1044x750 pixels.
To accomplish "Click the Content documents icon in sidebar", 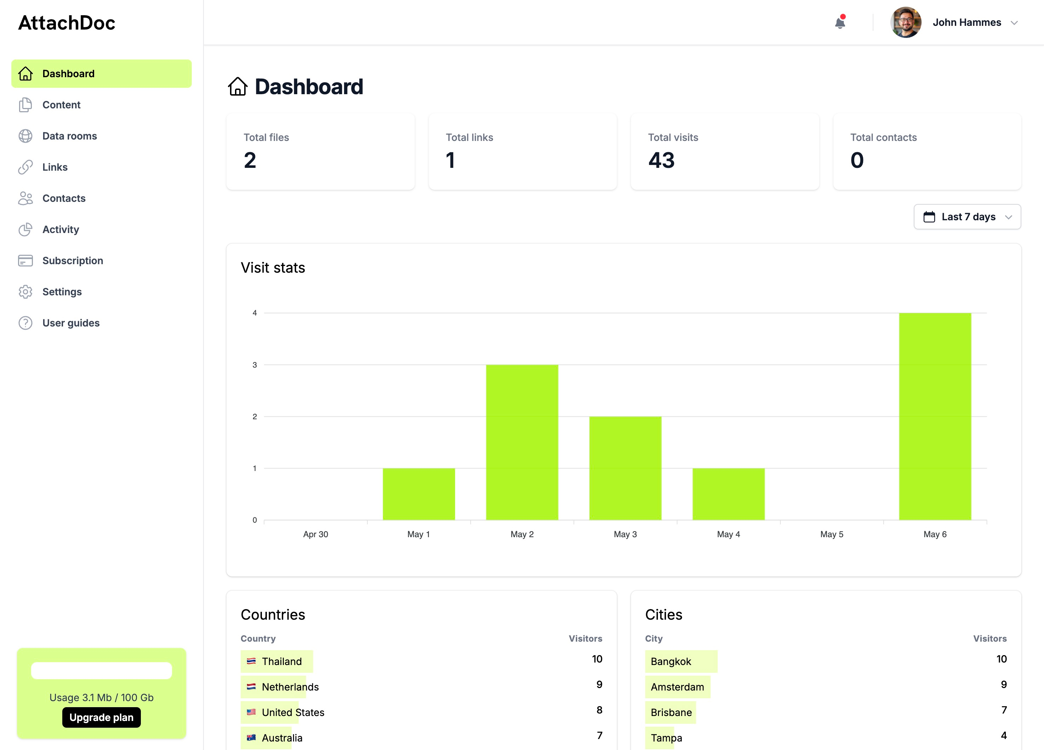I will coord(25,105).
